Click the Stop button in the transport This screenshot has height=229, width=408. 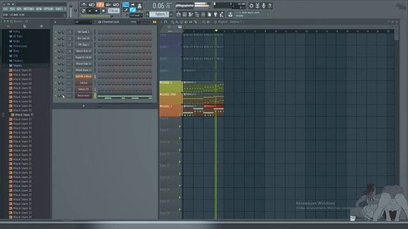click(96, 11)
